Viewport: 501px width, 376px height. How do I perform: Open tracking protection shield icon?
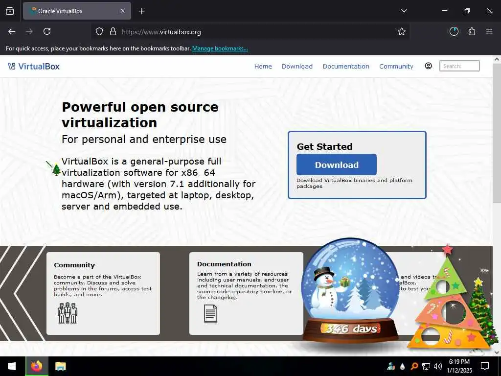99,32
